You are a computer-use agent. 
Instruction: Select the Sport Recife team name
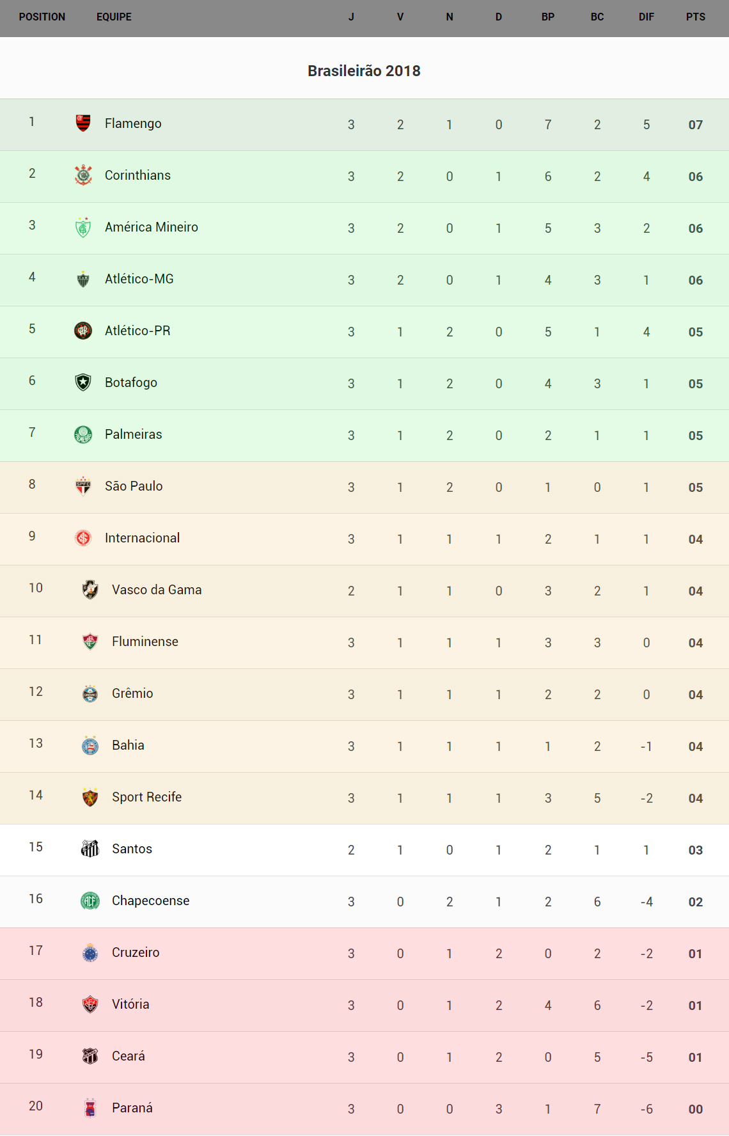pos(146,797)
